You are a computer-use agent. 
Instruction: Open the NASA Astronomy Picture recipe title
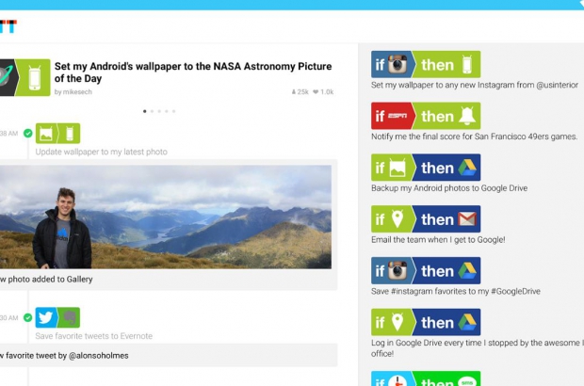193,72
